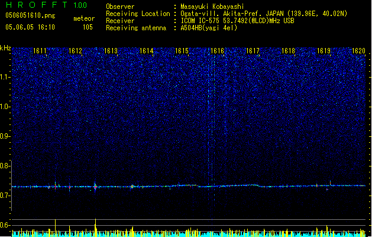Click the 0.7 kHz frequency axis label

[x=5, y=196]
